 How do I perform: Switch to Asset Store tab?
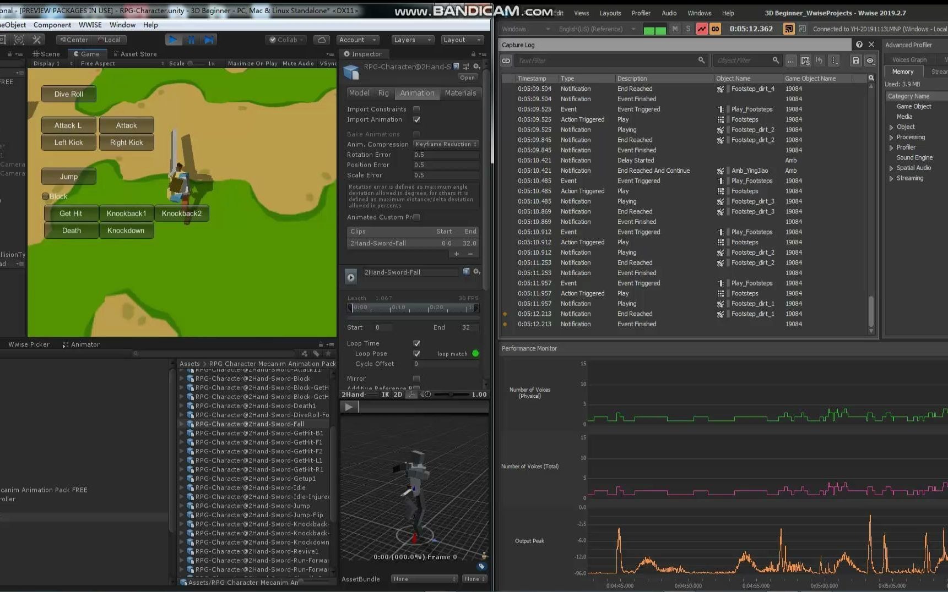click(x=134, y=54)
